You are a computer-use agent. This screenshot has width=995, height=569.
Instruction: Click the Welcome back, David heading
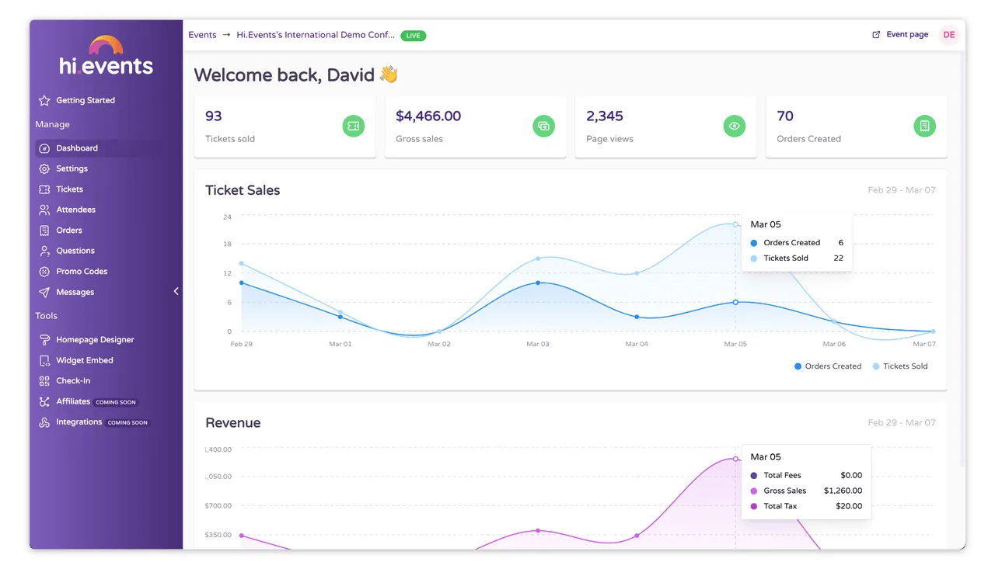pyautogui.click(x=296, y=75)
